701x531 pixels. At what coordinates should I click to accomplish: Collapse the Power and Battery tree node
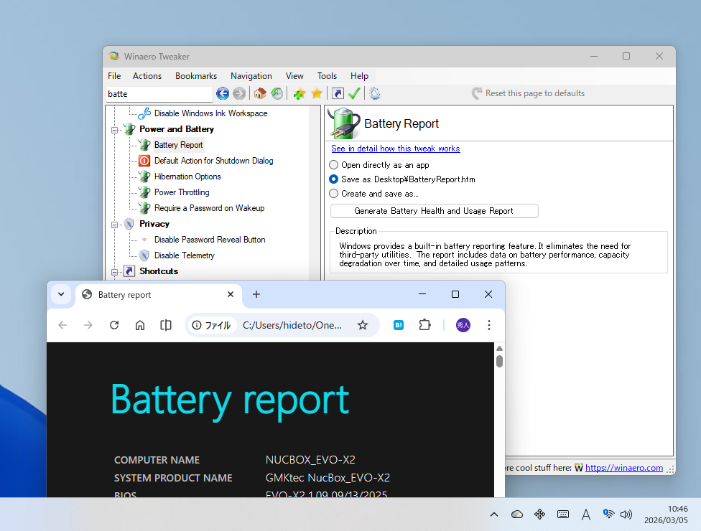(114, 130)
